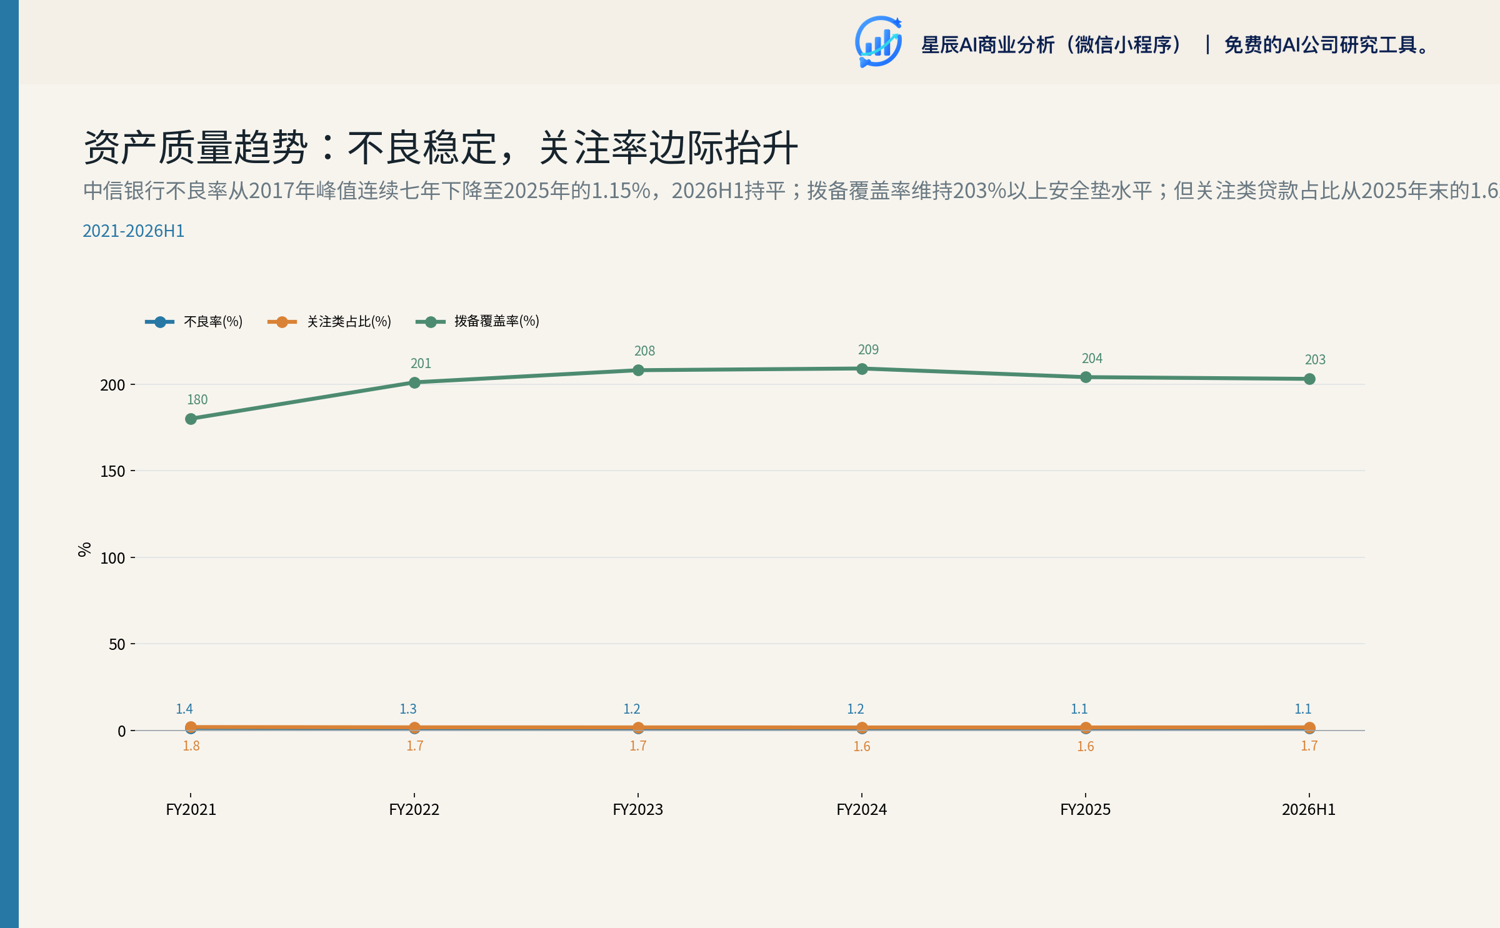Toggle the 拨备覆盖率(%) legend entry

click(477, 322)
